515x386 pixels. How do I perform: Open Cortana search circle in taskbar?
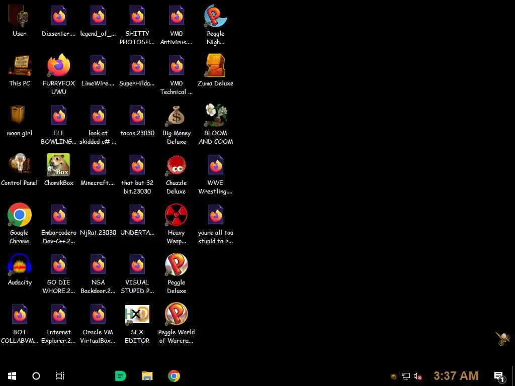point(36,376)
